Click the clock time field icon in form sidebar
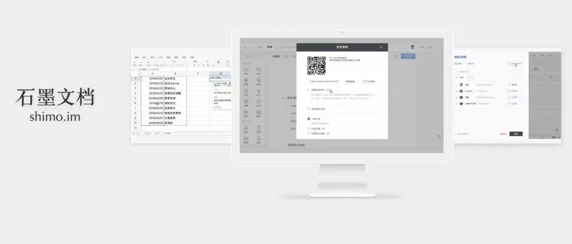 click(x=258, y=101)
